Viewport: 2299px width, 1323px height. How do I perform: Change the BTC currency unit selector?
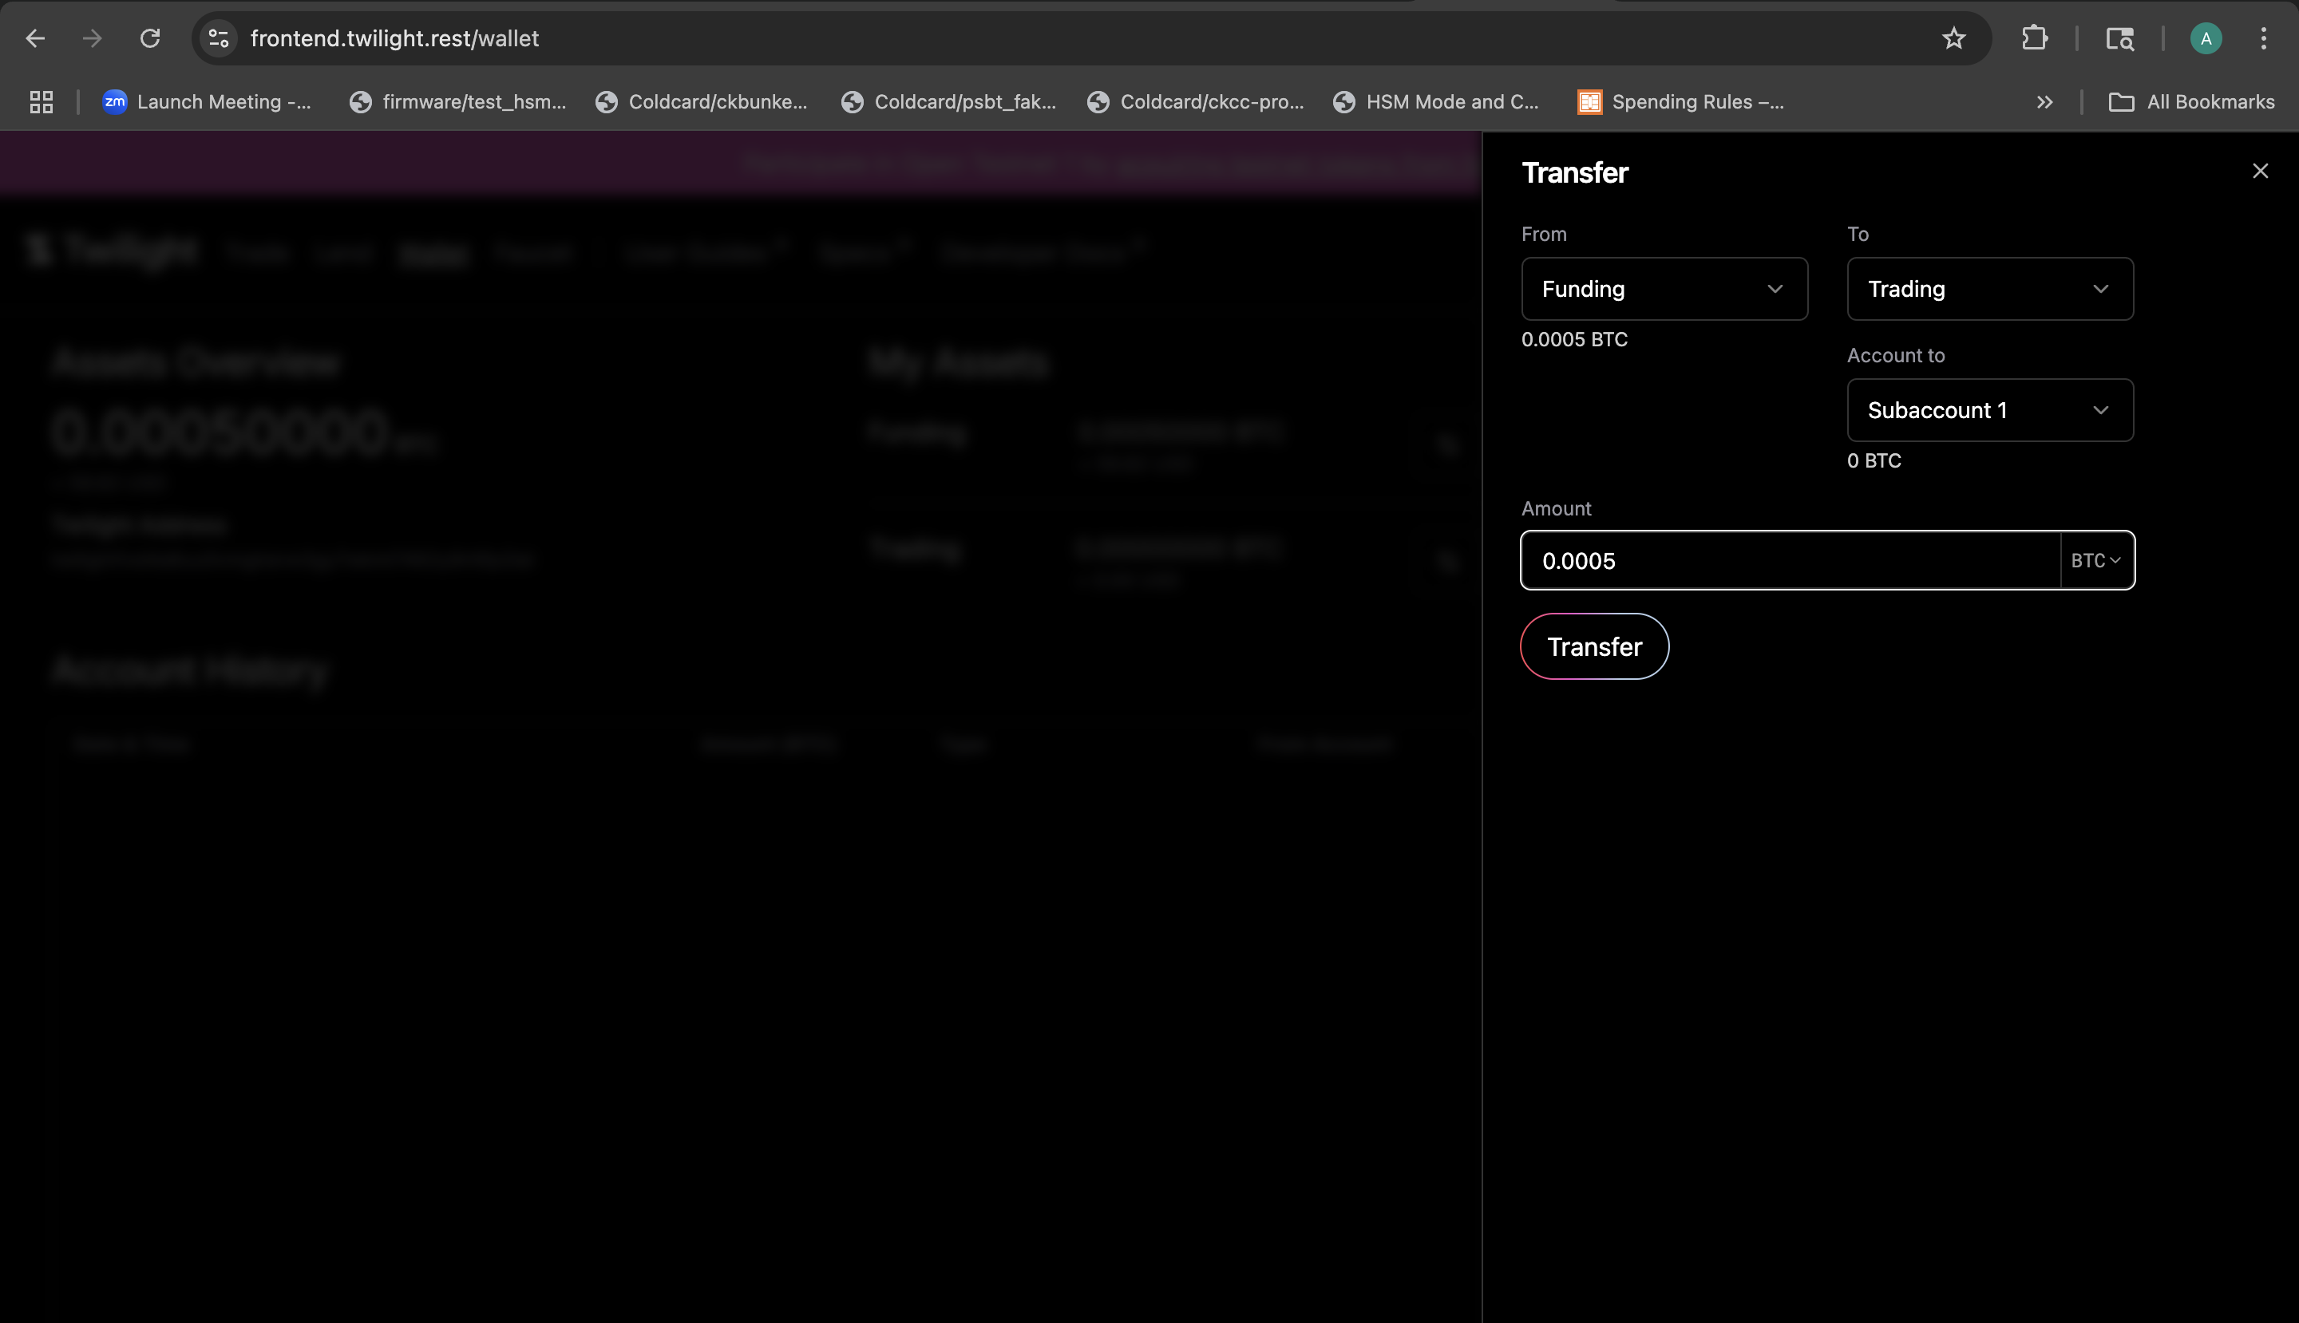pyautogui.click(x=2095, y=561)
